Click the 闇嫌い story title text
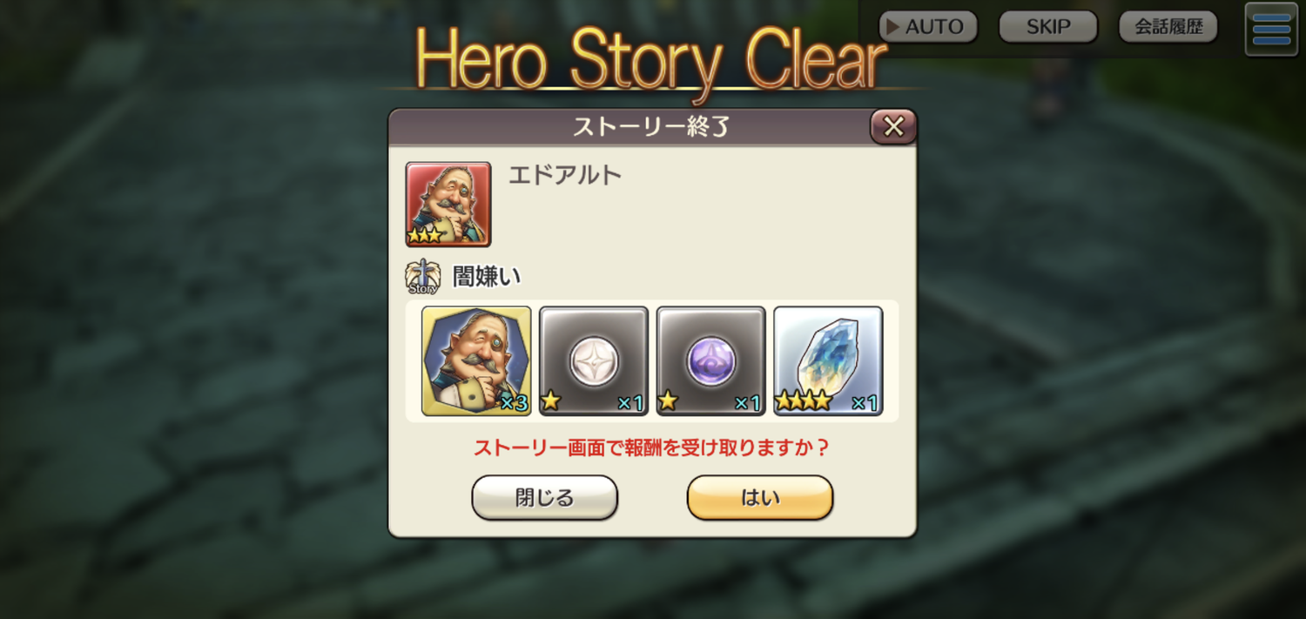Image resolution: width=1306 pixels, height=619 pixels. (487, 277)
